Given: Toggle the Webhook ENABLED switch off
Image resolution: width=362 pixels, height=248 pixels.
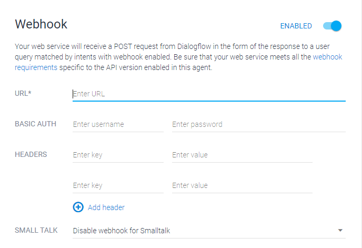Looking at the screenshot, I should 333,26.
